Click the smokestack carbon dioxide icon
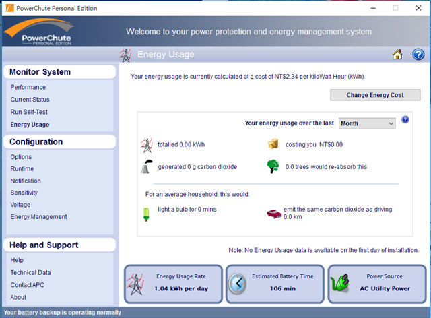 pyautogui.click(x=147, y=166)
